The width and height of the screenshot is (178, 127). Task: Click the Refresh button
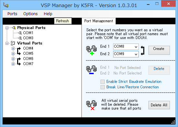[63, 21]
